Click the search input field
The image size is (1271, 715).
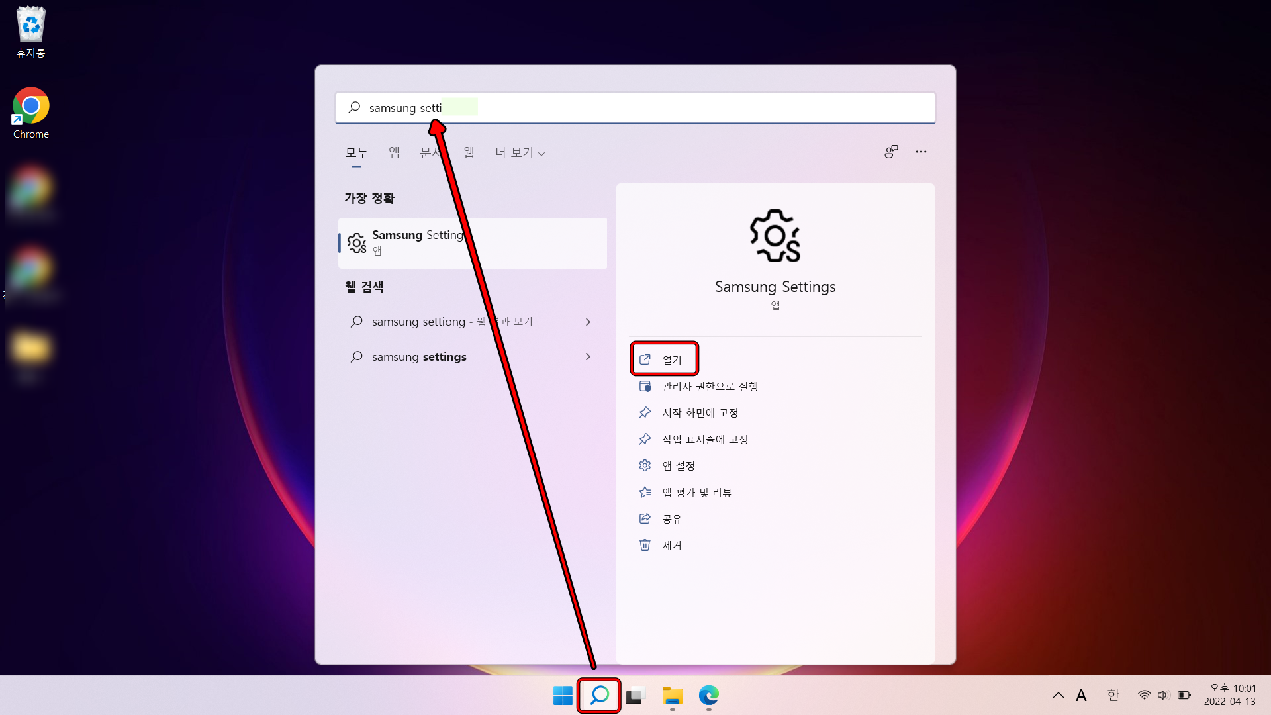click(x=635, y=107)
